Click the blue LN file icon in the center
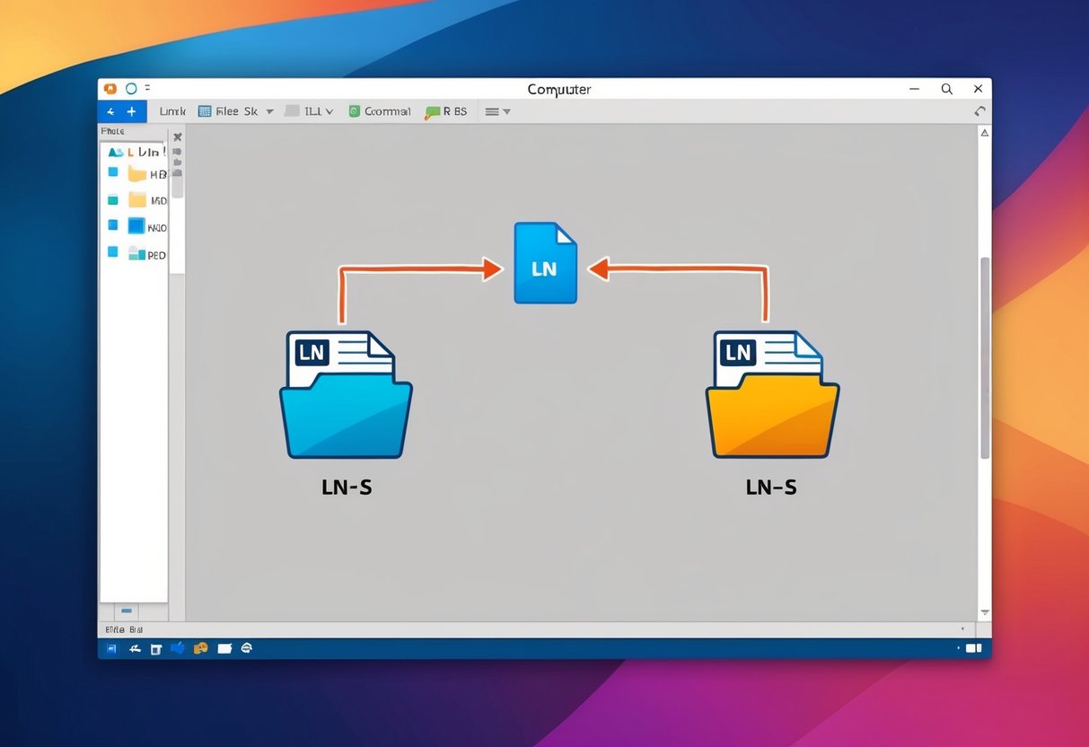The width and height of the screenshot is (1089, 747). tap(545, 263)
